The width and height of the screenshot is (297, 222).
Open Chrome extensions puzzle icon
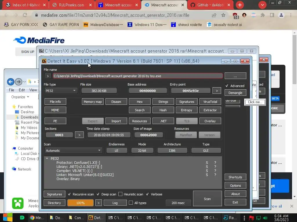click(x=263, y=15)
